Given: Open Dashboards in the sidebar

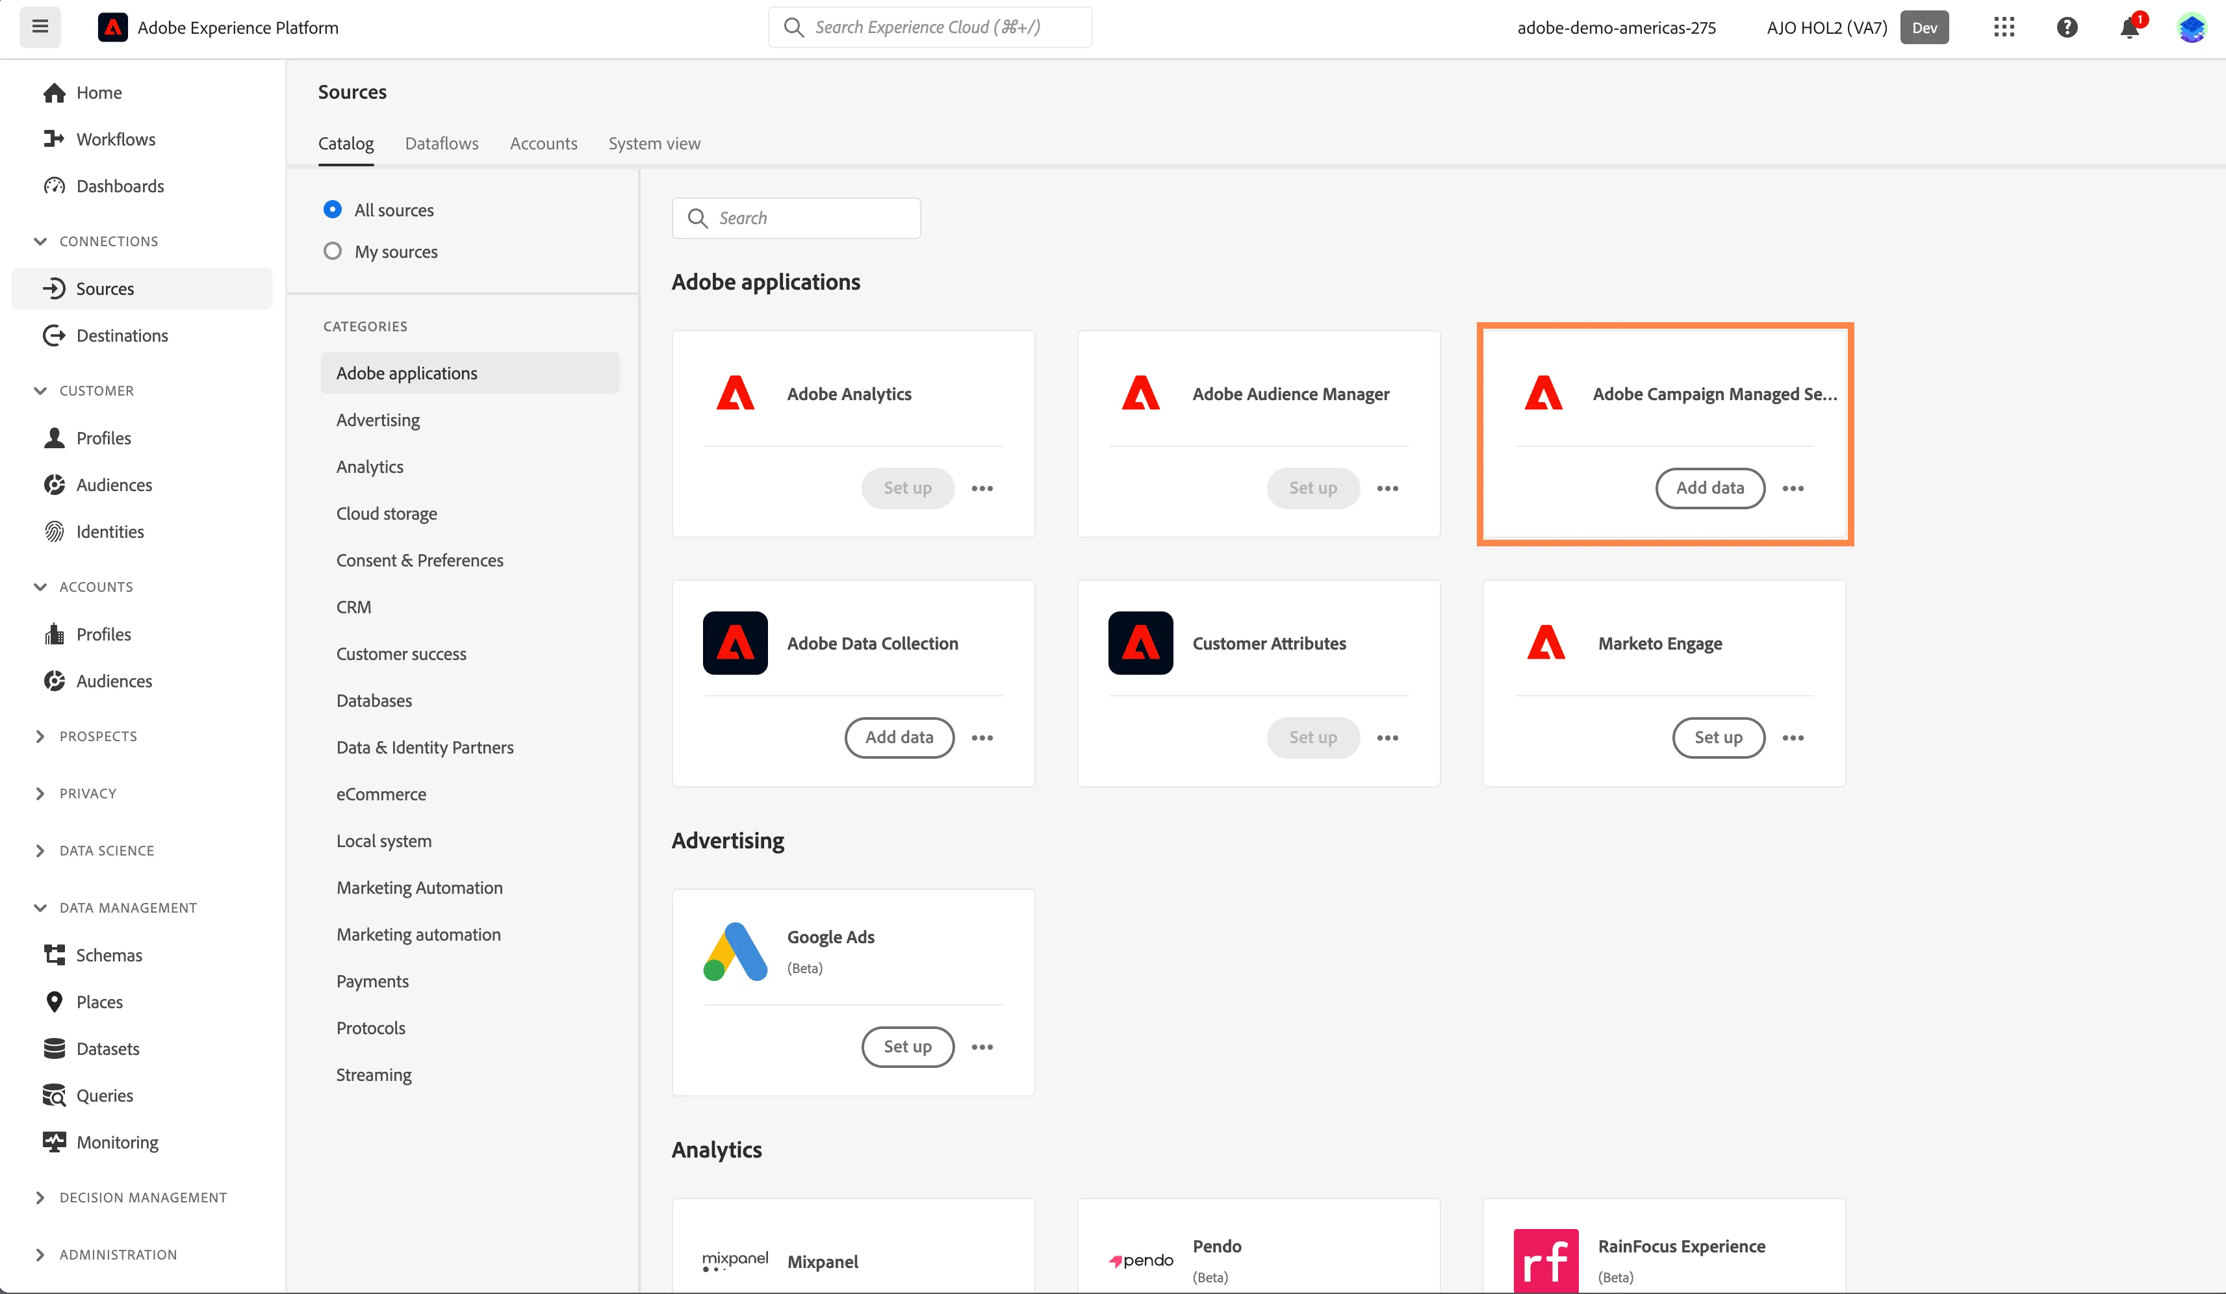Looking at the screenshot, I should (x=120, y=186).
